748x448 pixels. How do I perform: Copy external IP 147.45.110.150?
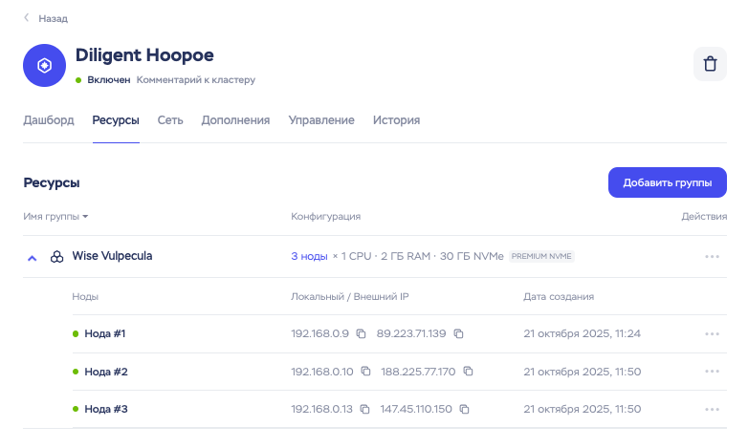pyautogui.click(x=464, y=410)
